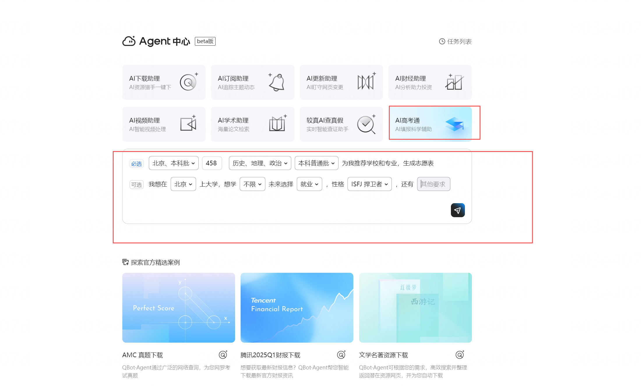Expand the 就业 future choice dropdown
The image size is (642, 386).
(x=309, y=184)
